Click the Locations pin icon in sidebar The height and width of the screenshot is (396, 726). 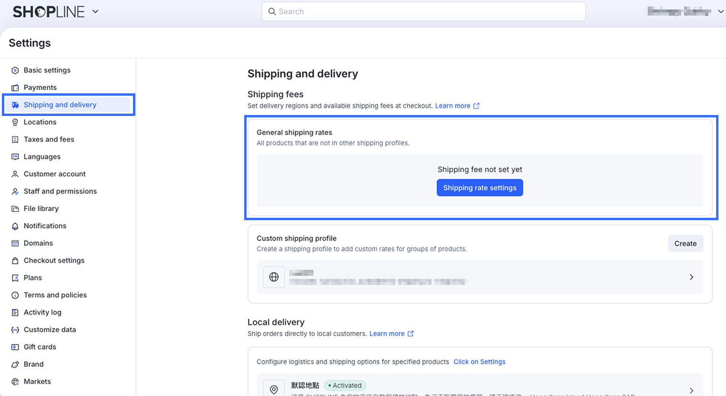15,122
